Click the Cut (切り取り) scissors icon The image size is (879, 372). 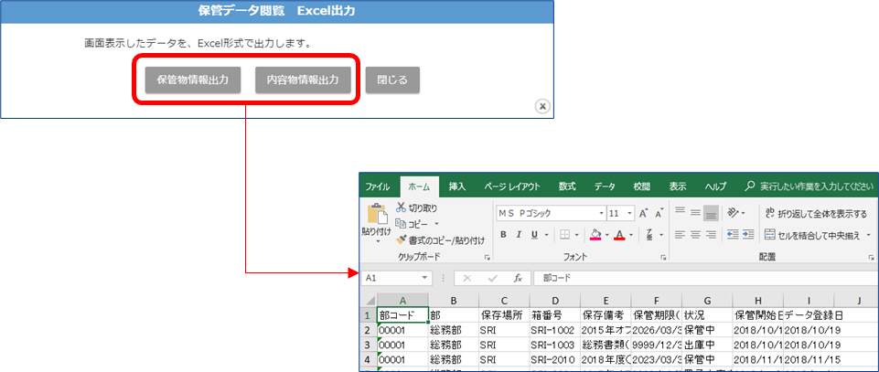[401, 208]
